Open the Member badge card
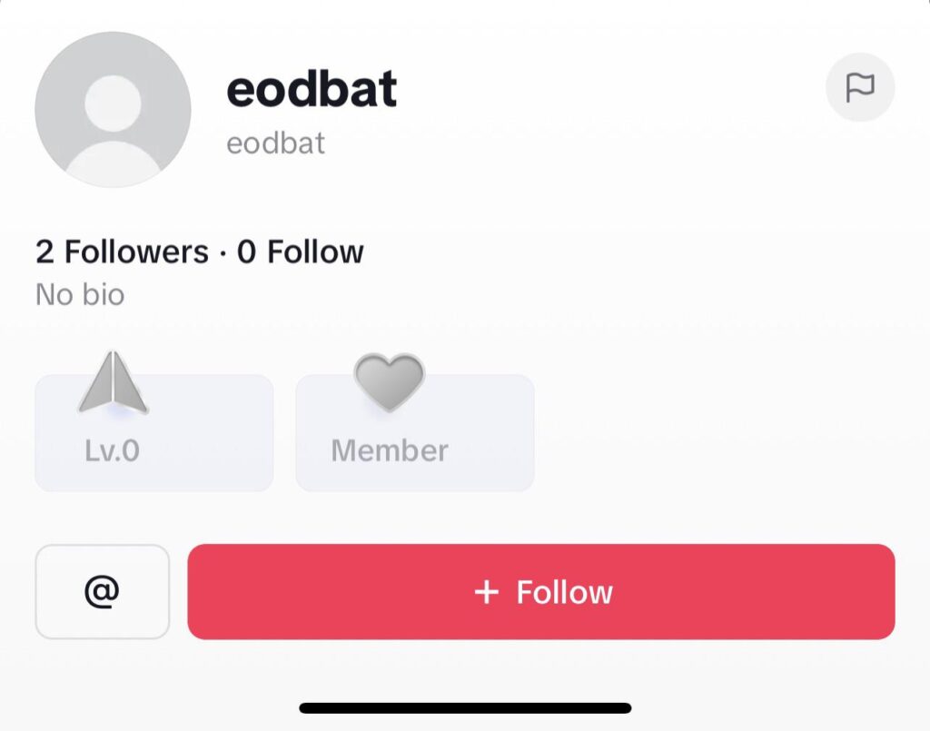 pyautogui.click(x=415, y=433)
